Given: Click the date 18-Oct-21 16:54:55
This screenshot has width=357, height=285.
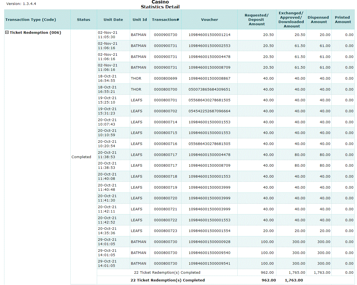Looking at the screenshot, I should [x=107, y=79].
